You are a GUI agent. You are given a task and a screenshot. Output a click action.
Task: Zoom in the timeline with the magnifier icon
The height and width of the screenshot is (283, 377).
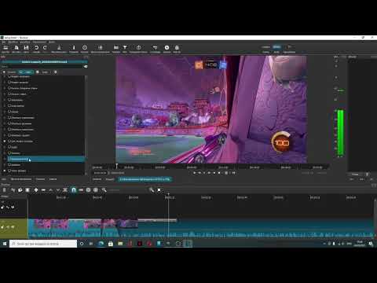point(152,190)
